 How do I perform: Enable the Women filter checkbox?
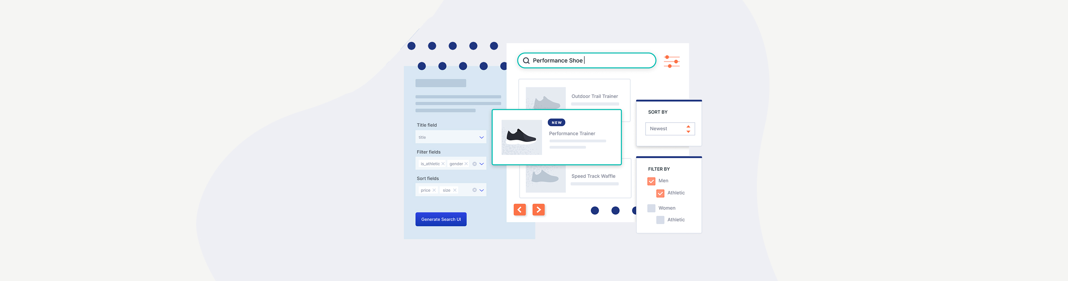click(x=651, y=208)
